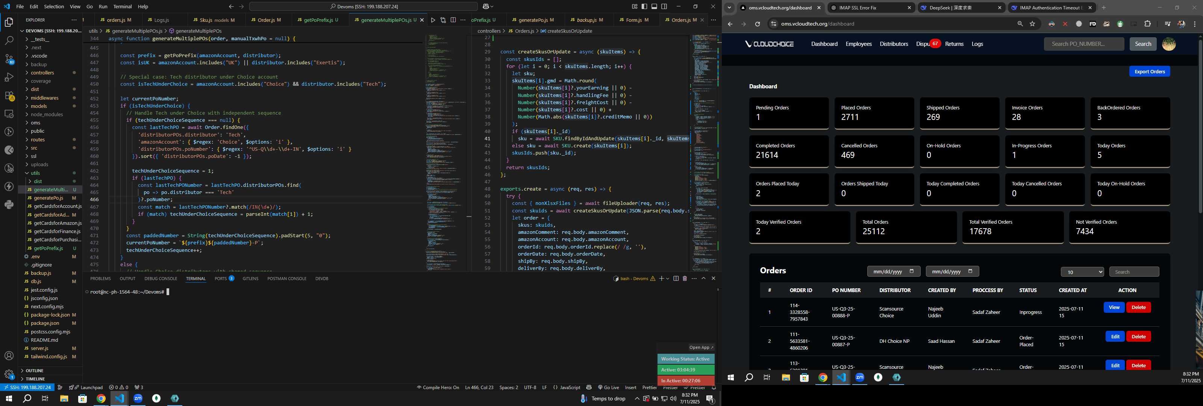
Task: Close the generateMultiplePOs.js editor tab
Action: tap(422, 20)
